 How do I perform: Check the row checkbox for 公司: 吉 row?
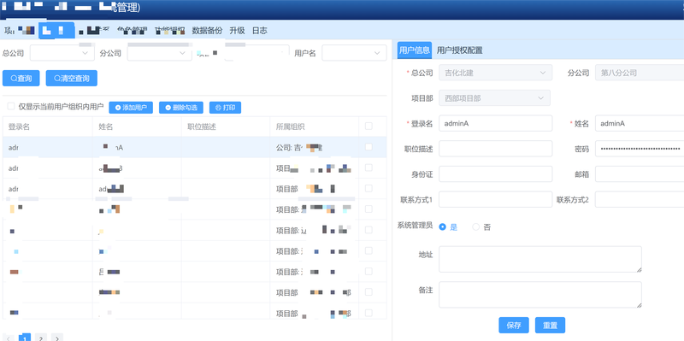pyautogui.click(x=369, y=147)
